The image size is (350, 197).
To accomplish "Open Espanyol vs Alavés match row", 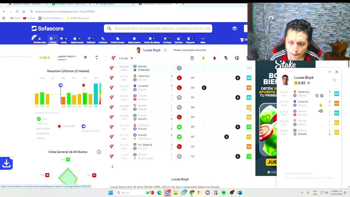I will [180, 127].
